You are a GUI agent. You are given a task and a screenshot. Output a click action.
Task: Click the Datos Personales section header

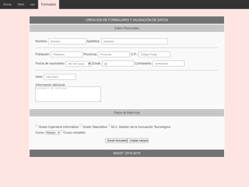coord(127,28)
